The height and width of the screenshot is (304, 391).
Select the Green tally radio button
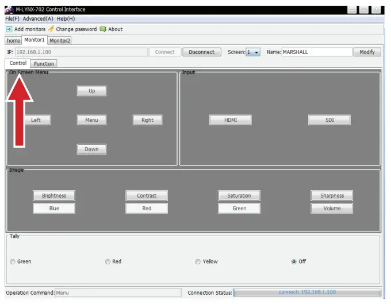coord(13,261)
